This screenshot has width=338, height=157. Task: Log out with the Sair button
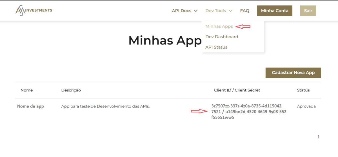(x=308, y=11)
